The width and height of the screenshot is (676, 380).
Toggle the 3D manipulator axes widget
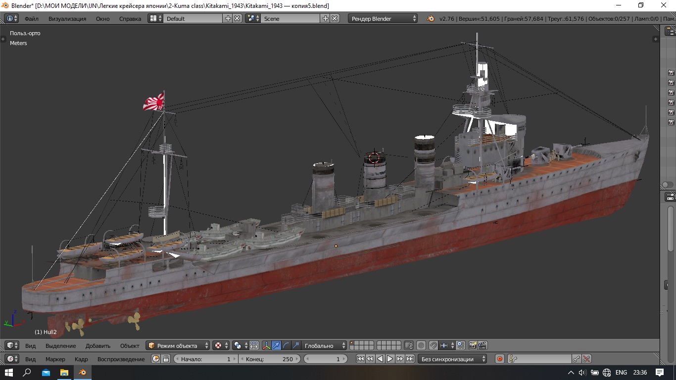[x=266, y=345]
